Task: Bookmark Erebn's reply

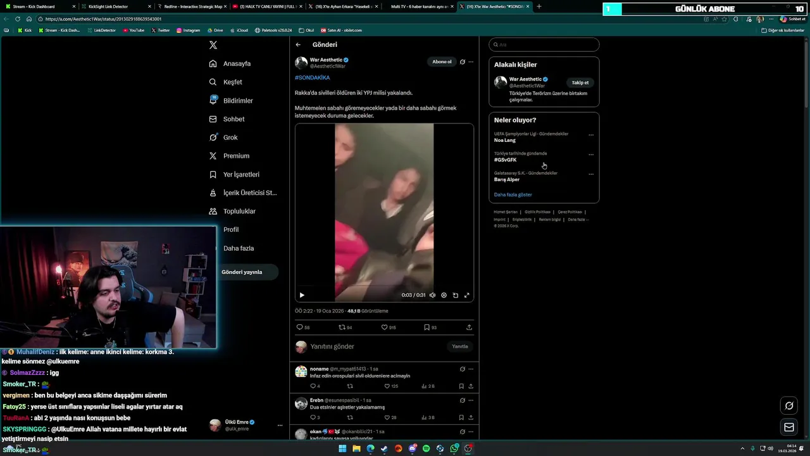Action: [461, 418]
